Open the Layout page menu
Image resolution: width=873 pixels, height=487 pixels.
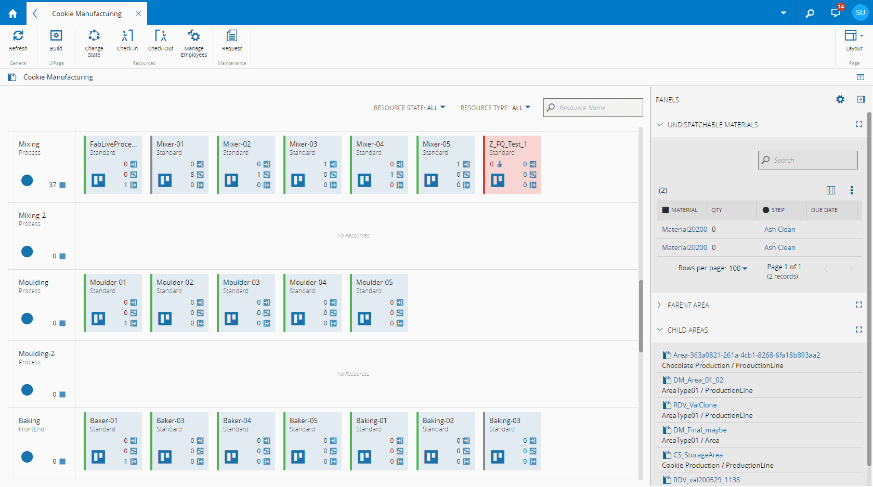854,40
